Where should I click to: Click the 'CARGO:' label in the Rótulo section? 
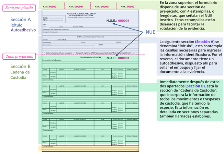tap(119, 42)
